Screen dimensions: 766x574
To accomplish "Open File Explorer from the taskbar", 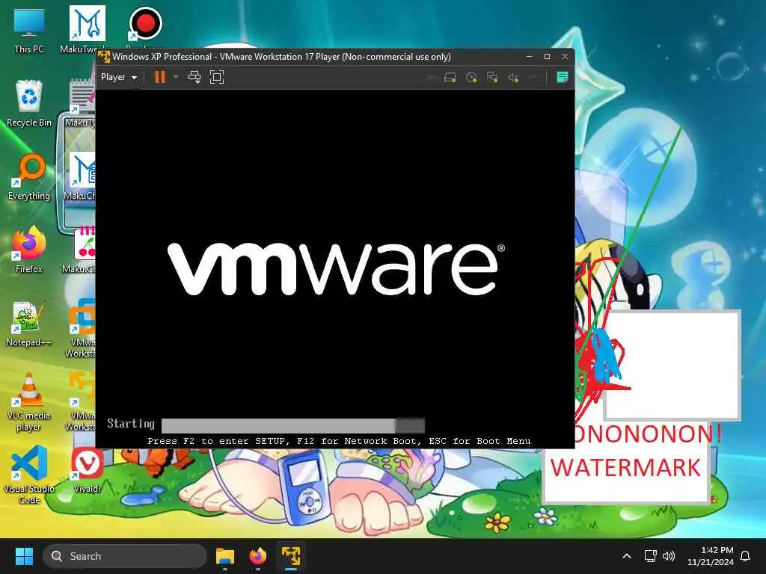I will coord(225,556).
